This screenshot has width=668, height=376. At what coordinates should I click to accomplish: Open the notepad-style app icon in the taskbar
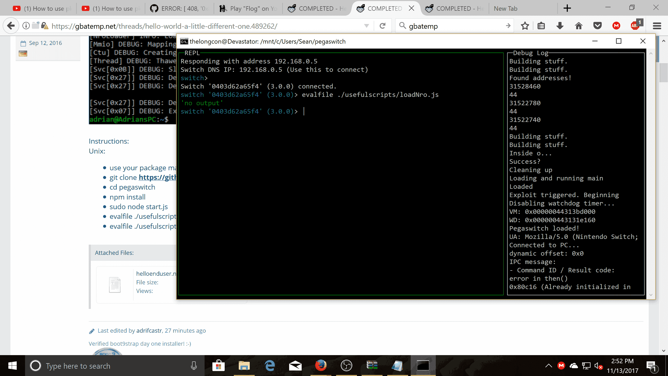[397, 366]
